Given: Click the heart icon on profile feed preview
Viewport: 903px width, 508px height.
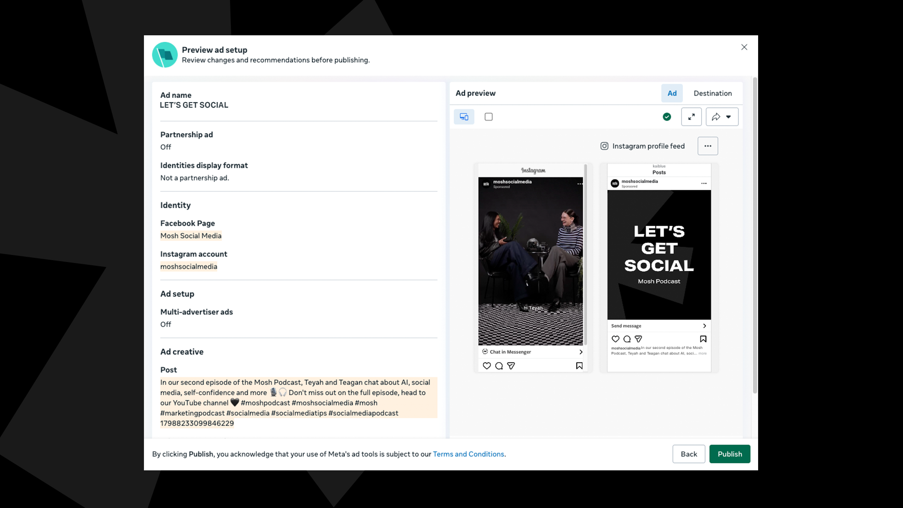Looking at the screenshot, I should tap(615, 339).
